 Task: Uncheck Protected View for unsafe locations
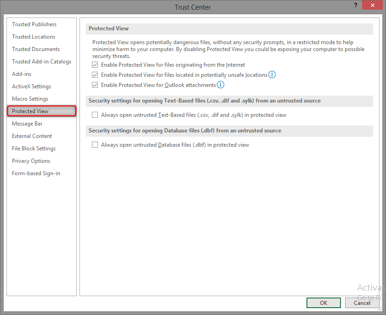tap(95, 74)
